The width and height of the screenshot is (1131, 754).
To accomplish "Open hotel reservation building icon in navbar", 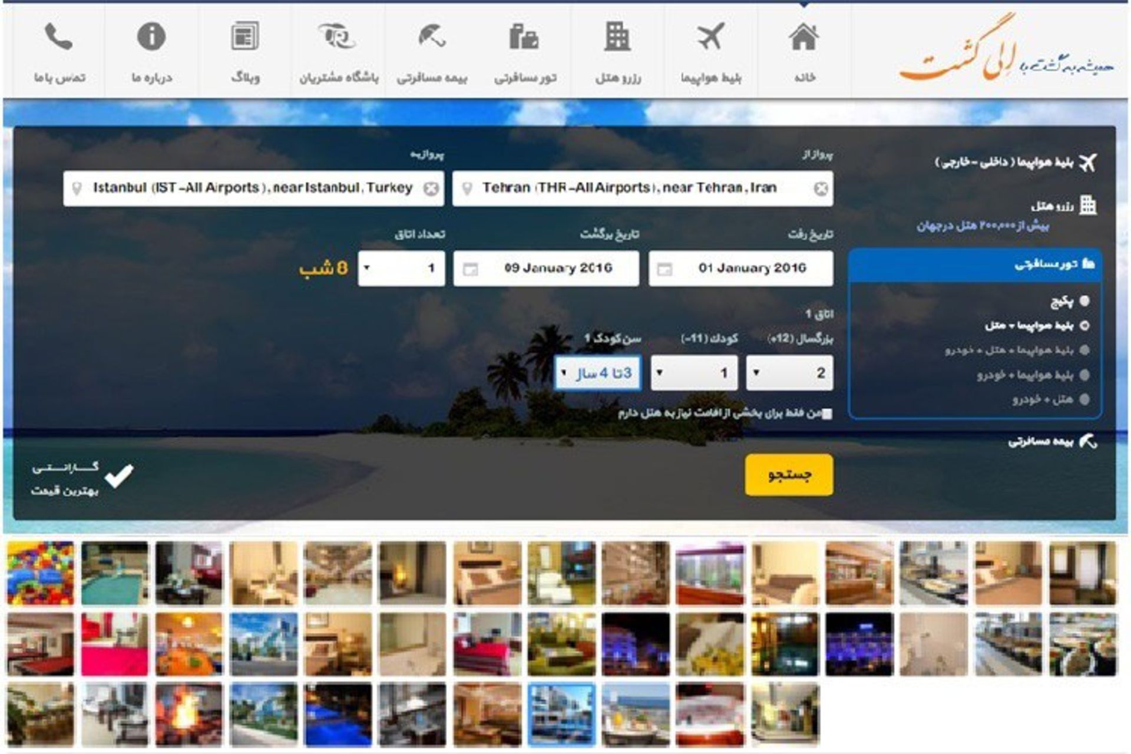I will pyautogui.click(x=617, y=37).
